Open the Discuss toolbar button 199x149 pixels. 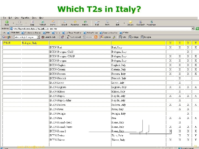(x=130, y=23)
